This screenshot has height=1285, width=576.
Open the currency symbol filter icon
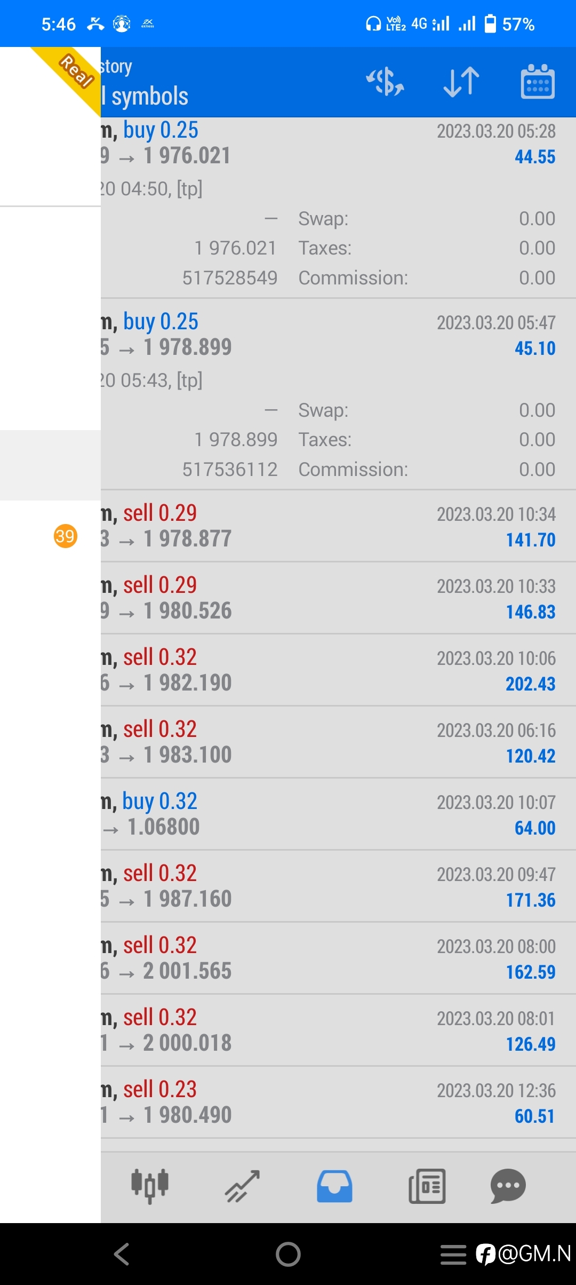[x=385, y=82]
